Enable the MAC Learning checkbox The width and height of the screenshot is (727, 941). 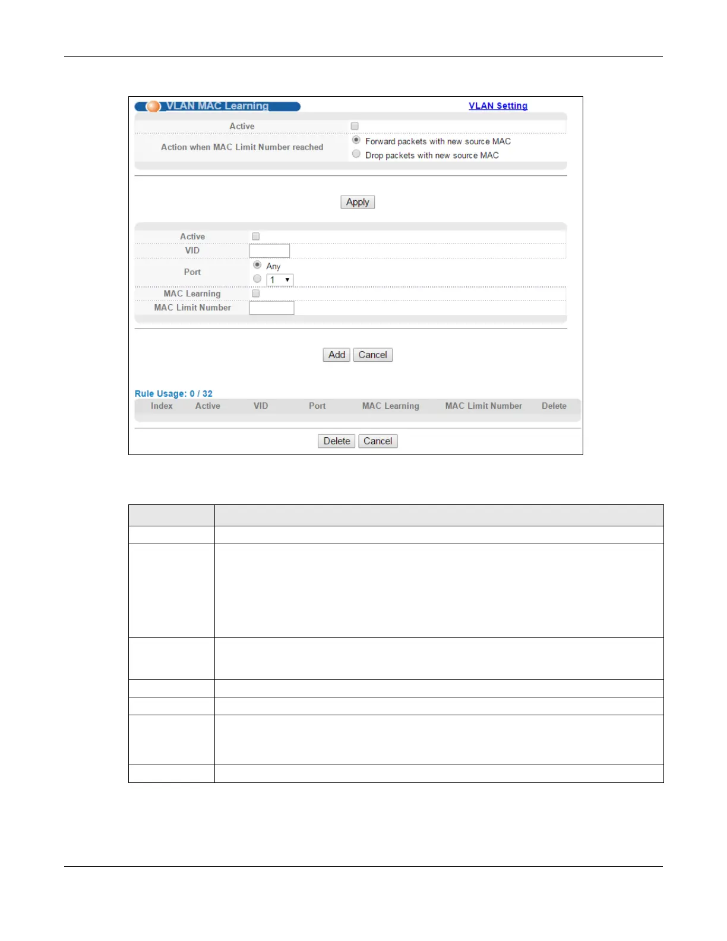click(256, 293)
